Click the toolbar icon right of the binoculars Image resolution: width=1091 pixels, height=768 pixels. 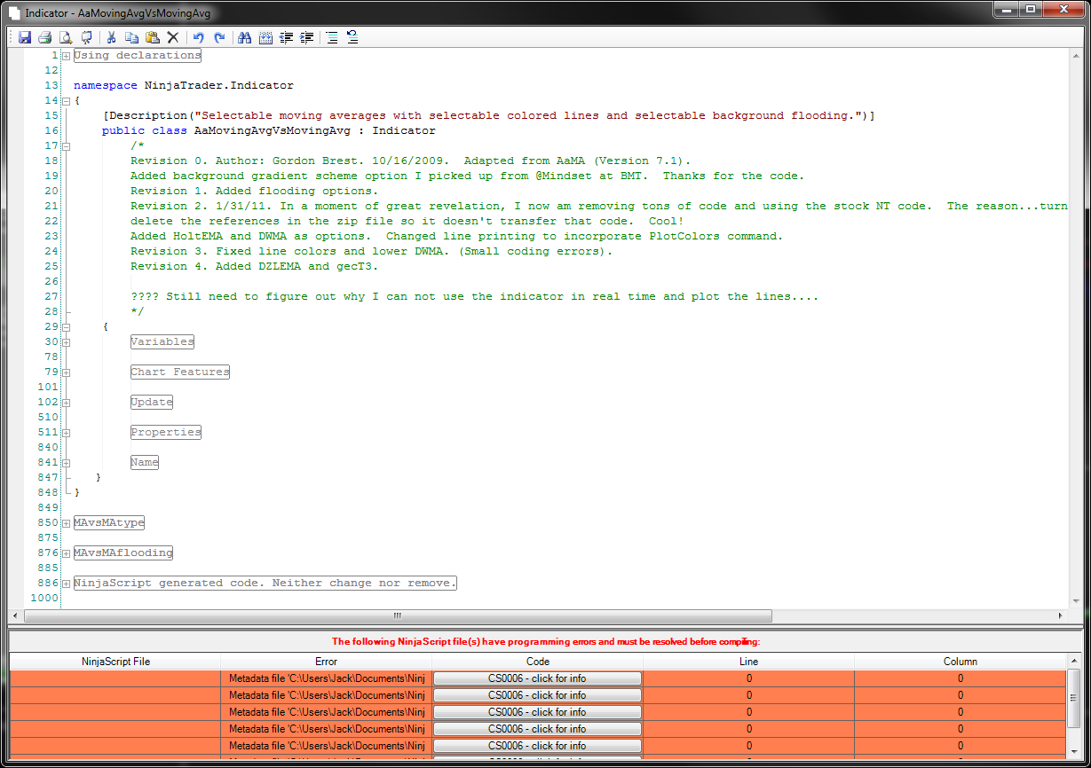[265, 37]
